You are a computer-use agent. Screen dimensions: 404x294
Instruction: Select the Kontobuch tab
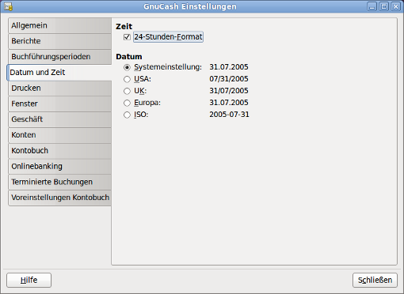(x=59, y=151)
